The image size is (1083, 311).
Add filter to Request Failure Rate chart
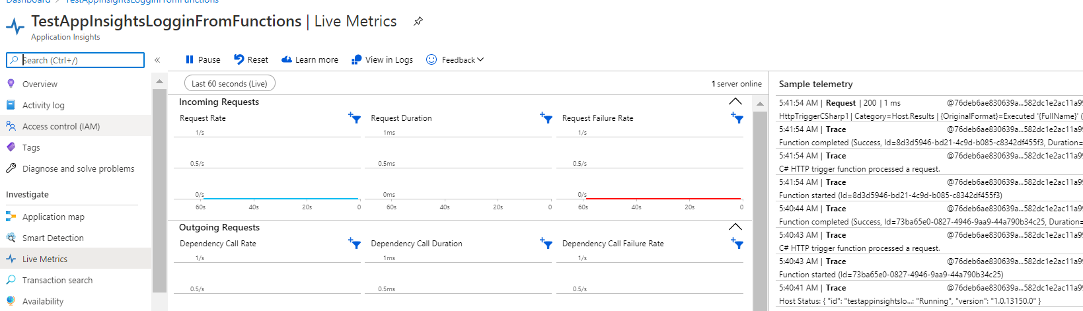[x=737, y=118]
